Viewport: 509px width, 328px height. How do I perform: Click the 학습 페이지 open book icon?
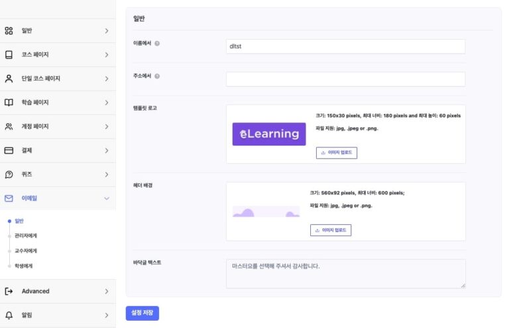(x=9, y=102)
